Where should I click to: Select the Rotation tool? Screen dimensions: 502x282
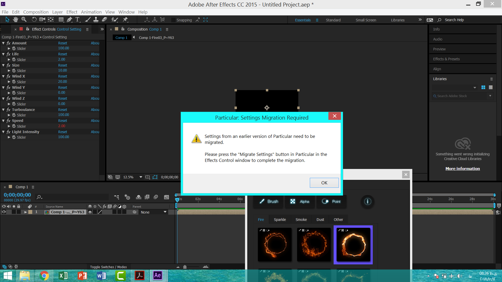pyautogui.click(x=34, y=20)
